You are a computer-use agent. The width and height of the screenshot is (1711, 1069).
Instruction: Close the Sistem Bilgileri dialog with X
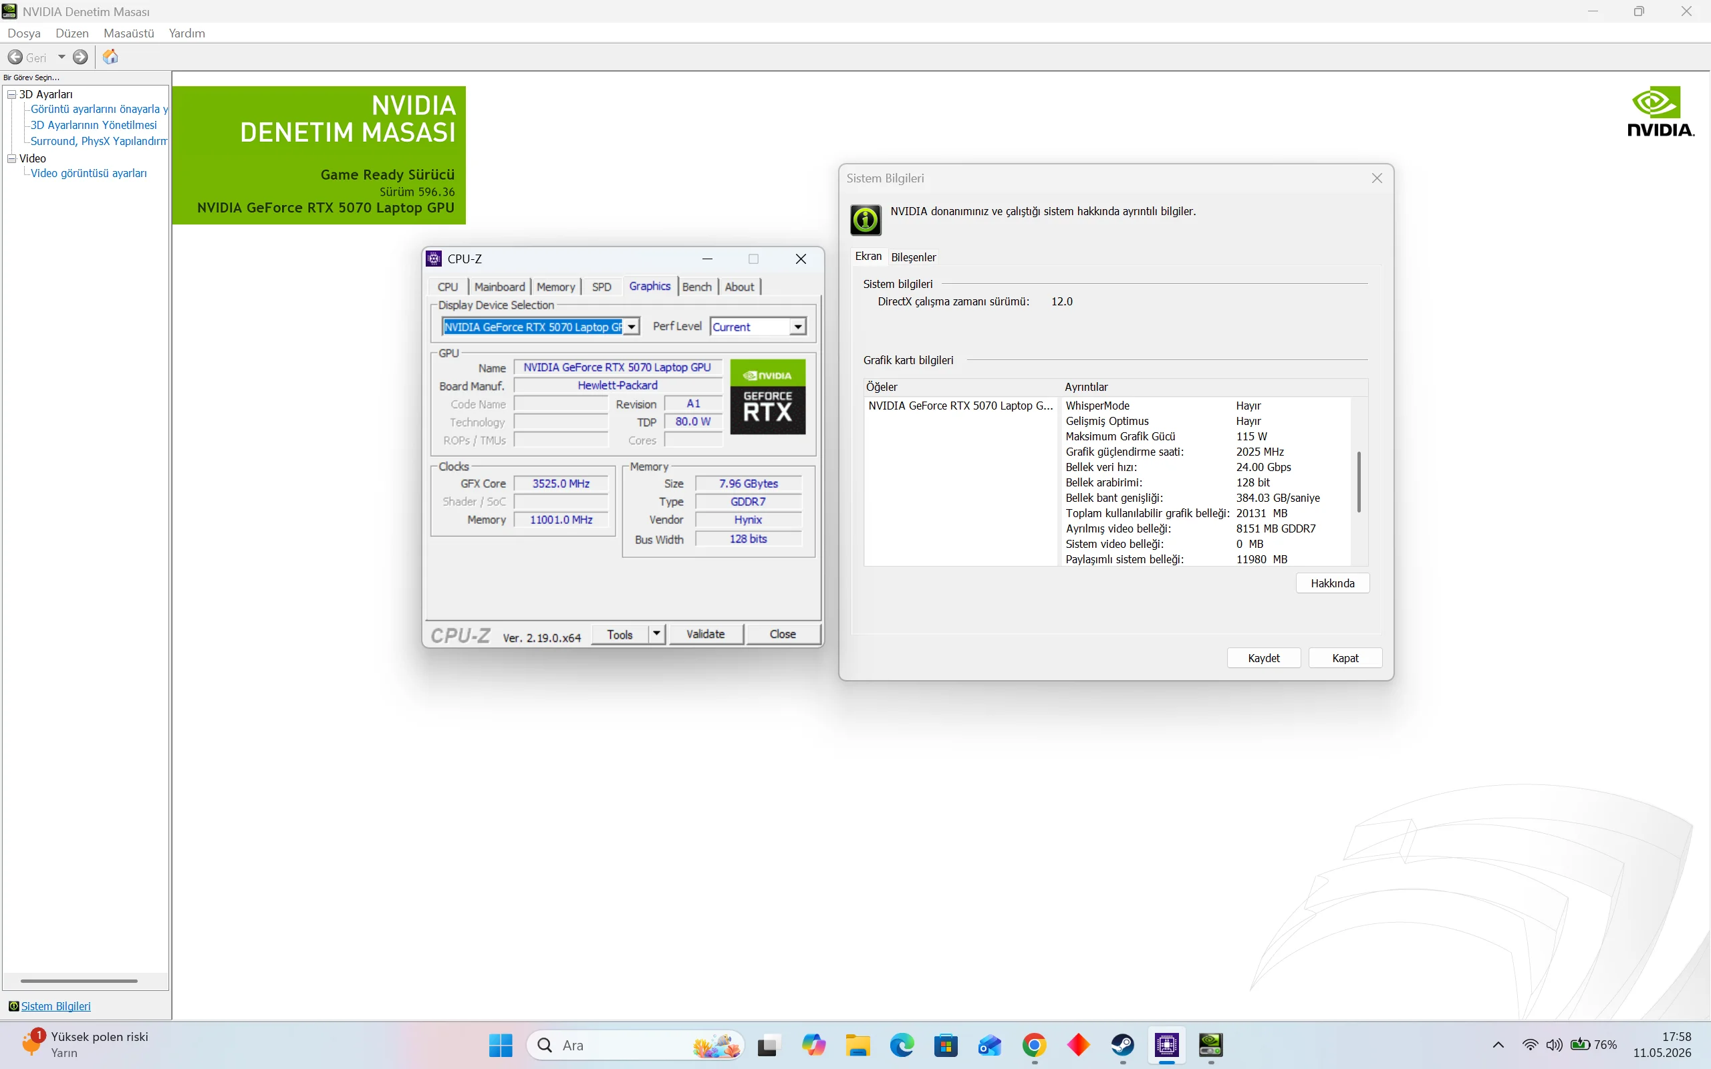pyautogui.click(x=1377, y=178)
